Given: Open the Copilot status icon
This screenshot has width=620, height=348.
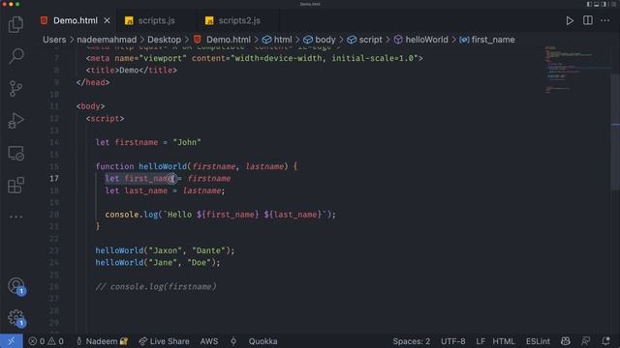Looking at the screenshot, I should coord(566,341).
